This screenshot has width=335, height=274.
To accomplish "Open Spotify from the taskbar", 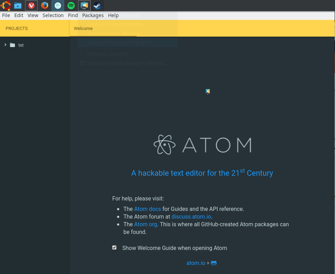I will coord(71,6).
